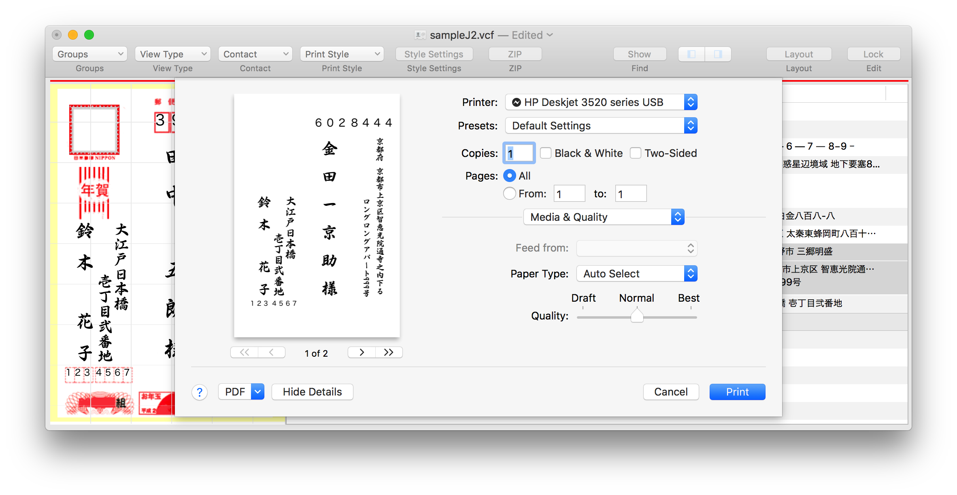Open the Groups toolbar dropdown
This screenshot has height=495, width=957.
point(90,54)
